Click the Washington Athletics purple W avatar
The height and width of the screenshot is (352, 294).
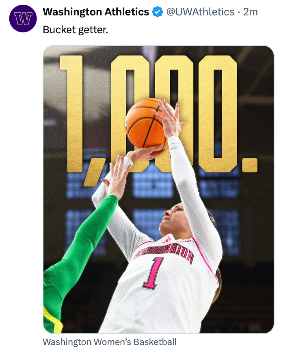tap(23, 19)
